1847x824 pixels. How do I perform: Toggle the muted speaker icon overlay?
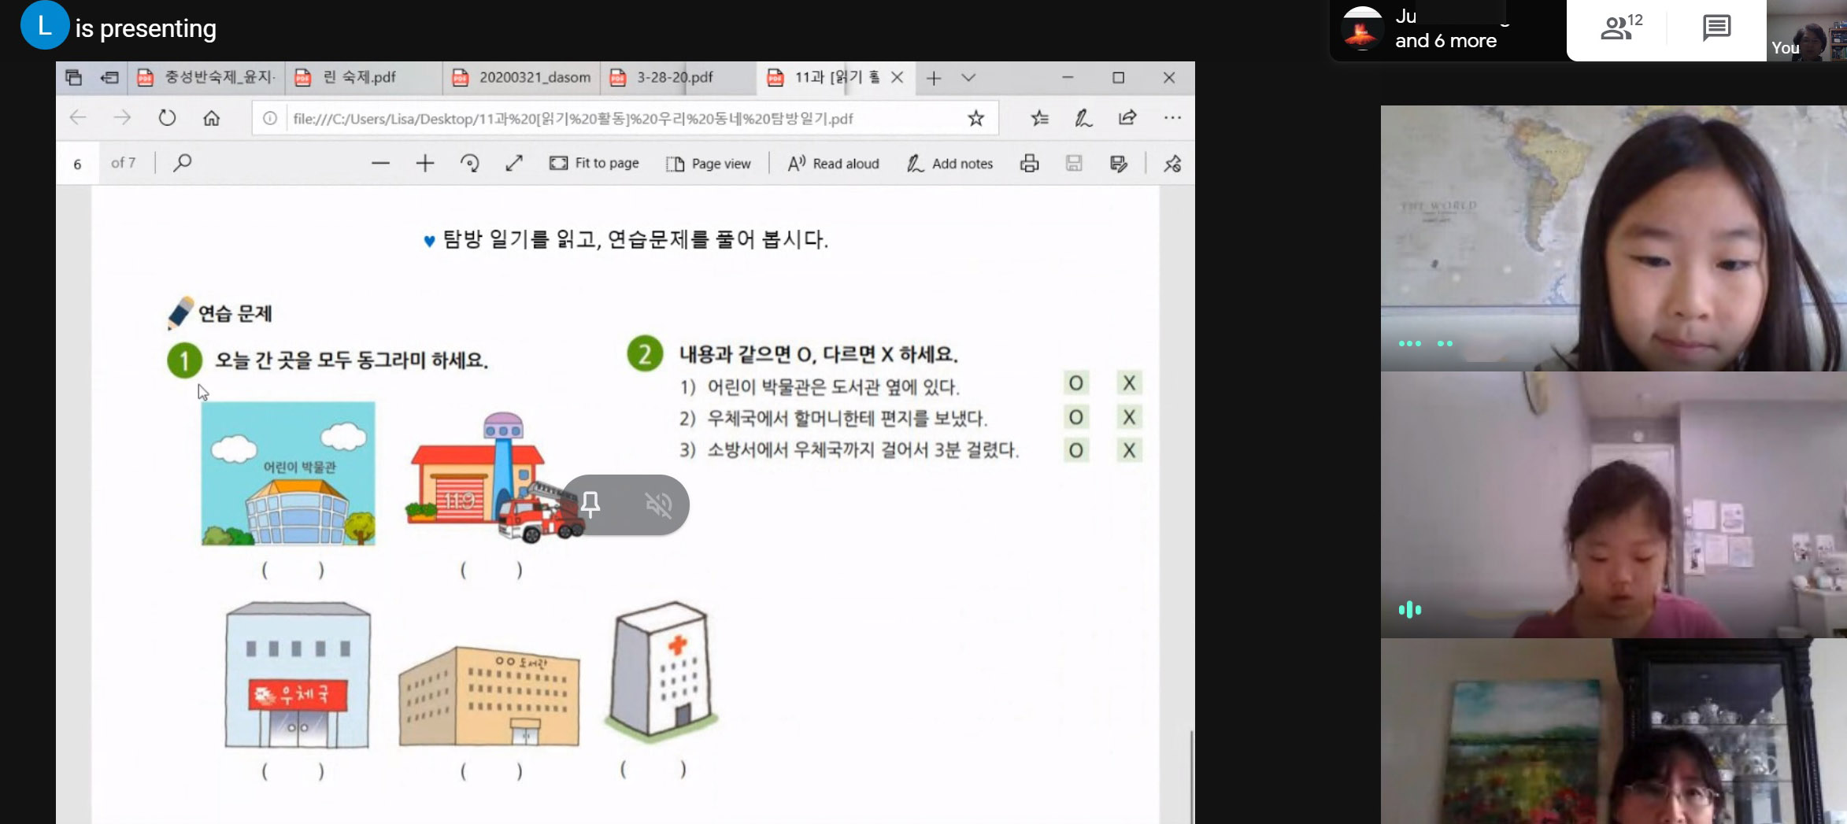(x=658, y=504)
